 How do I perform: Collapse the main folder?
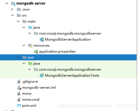pos(18,21)
